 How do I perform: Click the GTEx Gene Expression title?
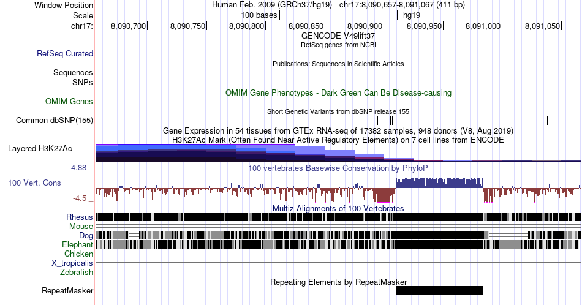click(338, 130)
